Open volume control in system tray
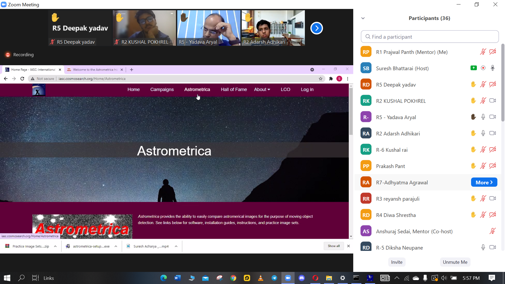The width and height of the screenshot is (505, 284). pos(444,278)
